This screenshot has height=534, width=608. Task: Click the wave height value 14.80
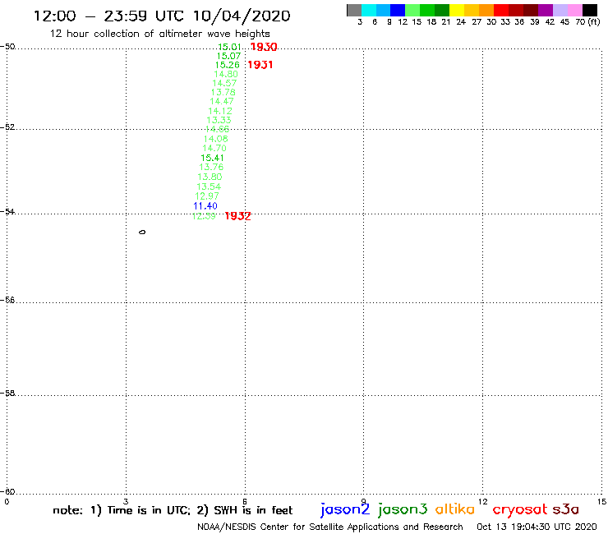(226, 74)
